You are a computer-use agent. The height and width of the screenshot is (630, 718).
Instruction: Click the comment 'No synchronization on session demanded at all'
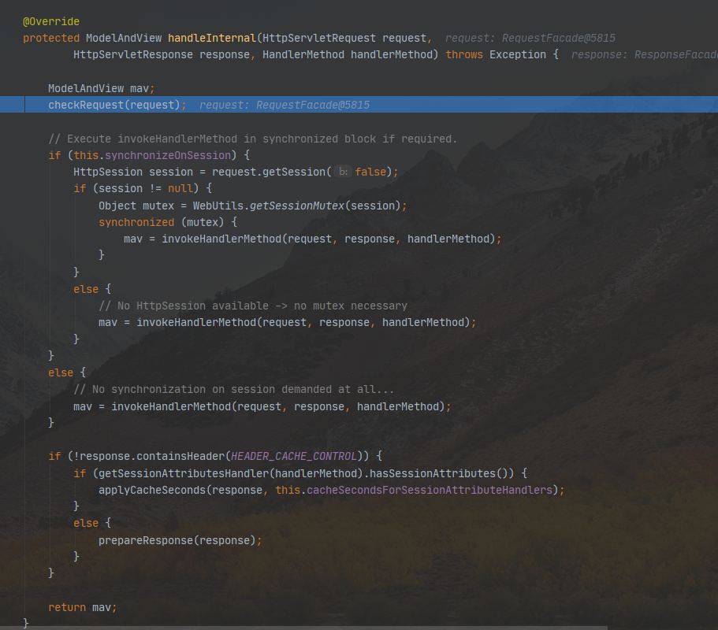[233, 389]
